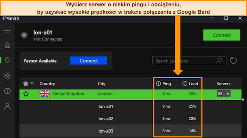This screenshot has width=247, height=138.
Task: Close the IPVanish window
Action: [x=240, y=18]
